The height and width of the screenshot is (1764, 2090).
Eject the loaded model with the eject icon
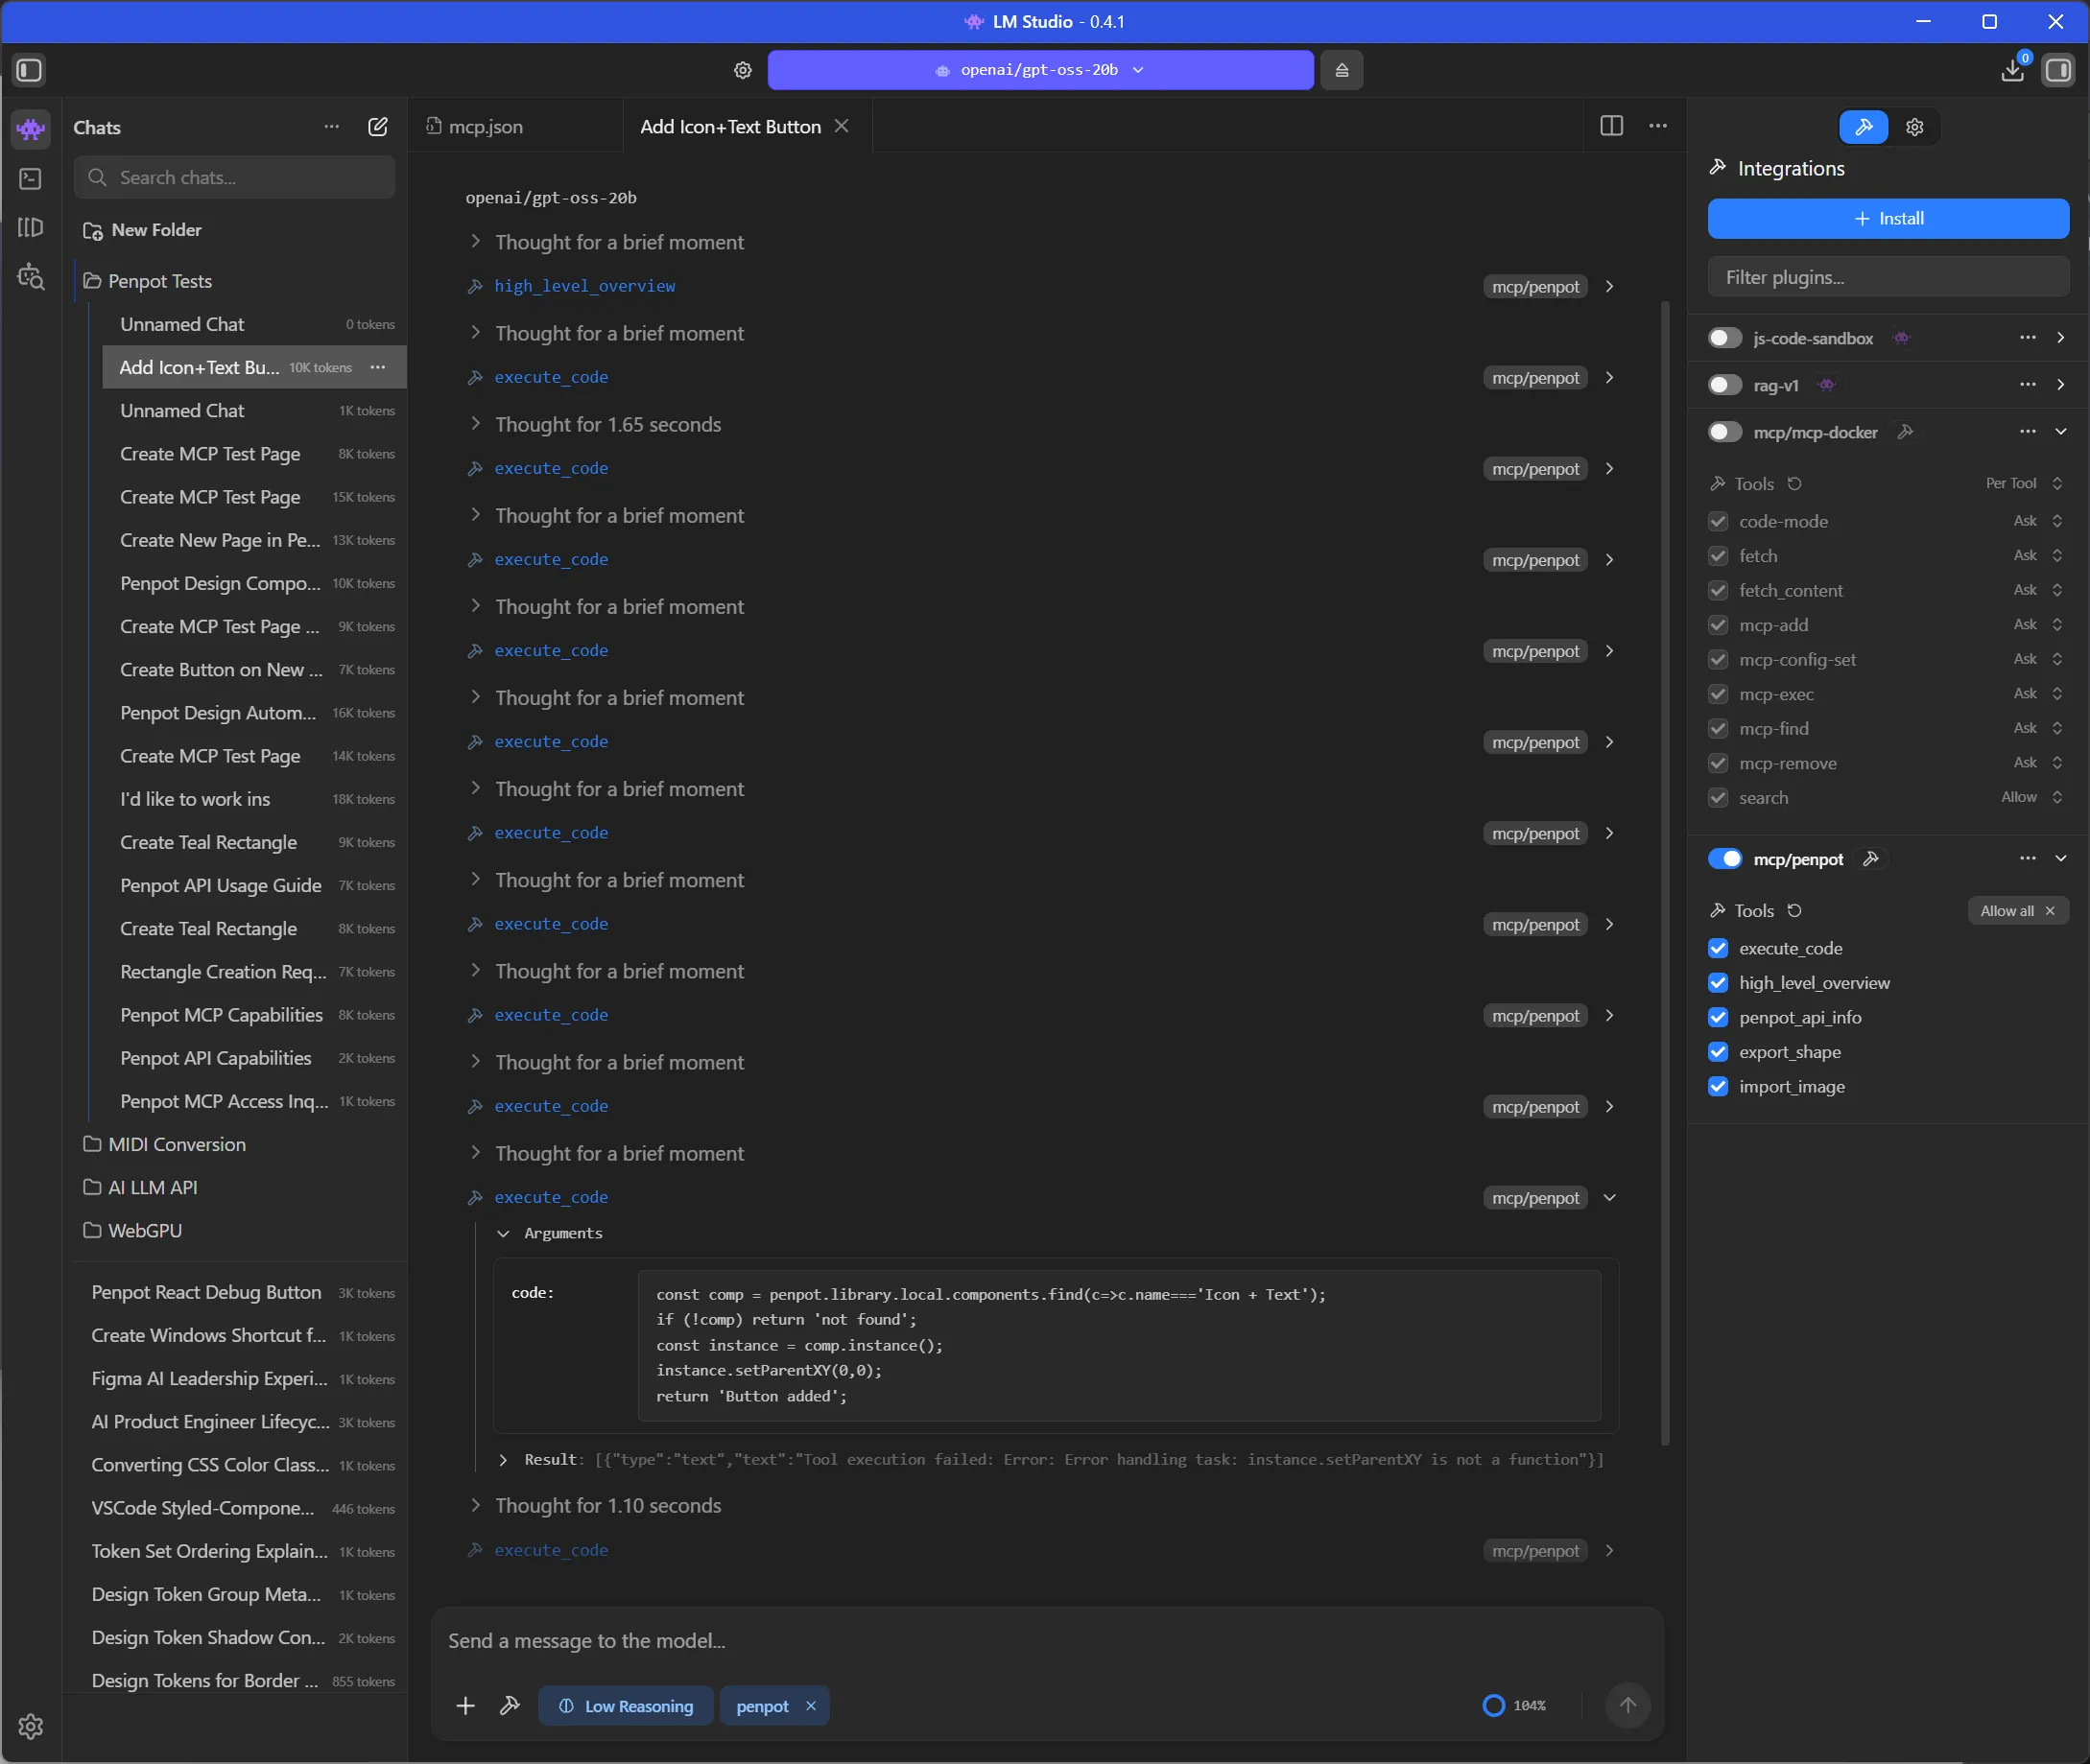(1341, 69)
